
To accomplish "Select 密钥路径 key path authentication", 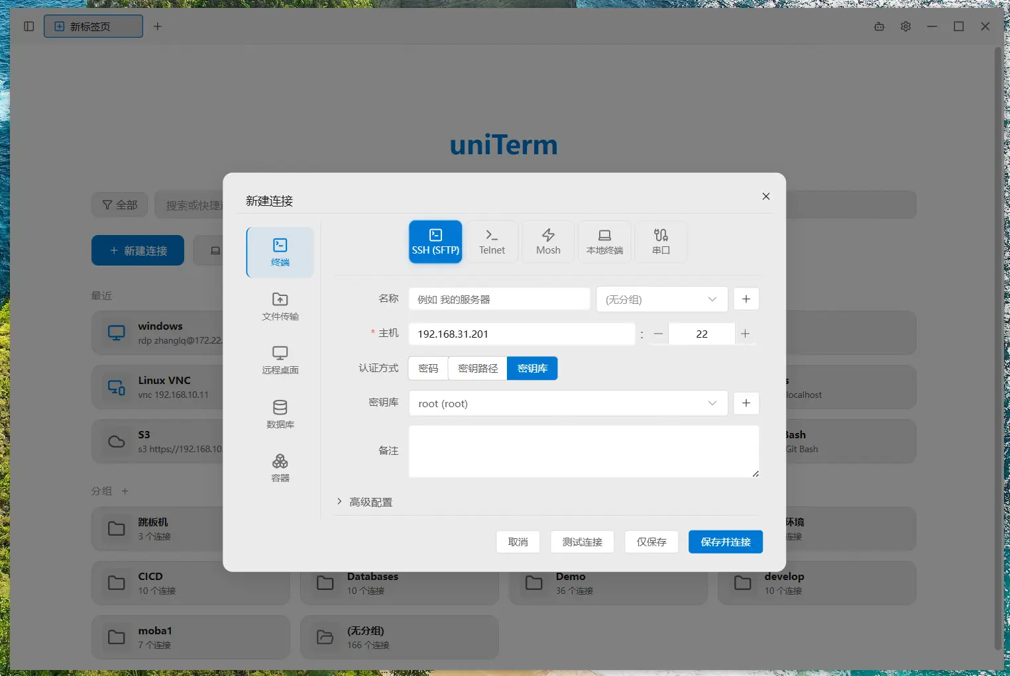I will pyautogui.click(x=478, y=368).
